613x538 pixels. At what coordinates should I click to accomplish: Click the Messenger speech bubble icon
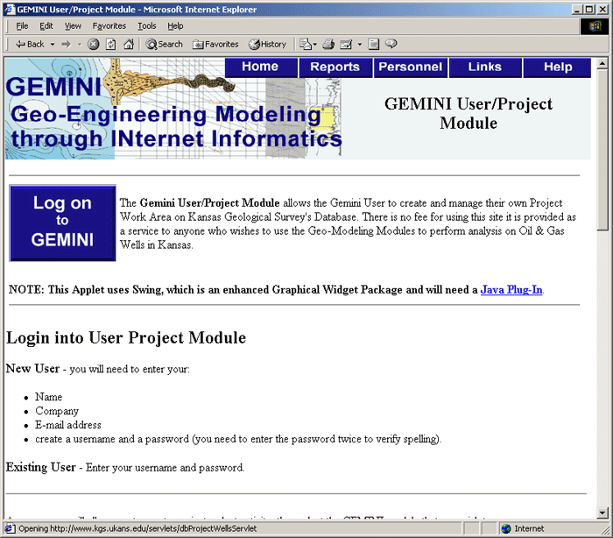[x=391, y=44]
